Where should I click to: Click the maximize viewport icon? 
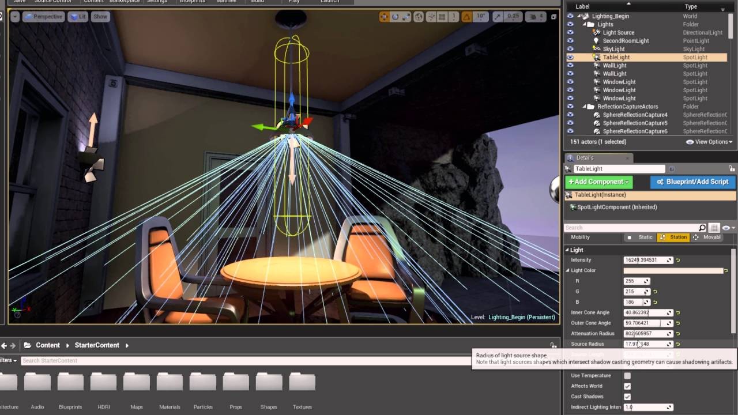[553, 17]
